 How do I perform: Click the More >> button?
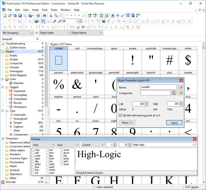(x=127, y=122)
